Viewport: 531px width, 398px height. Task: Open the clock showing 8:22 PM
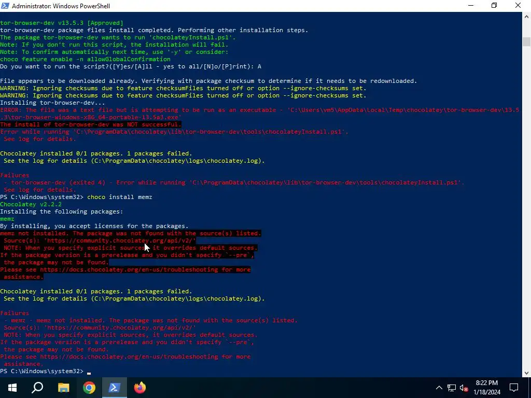click(x=487, y=388)
